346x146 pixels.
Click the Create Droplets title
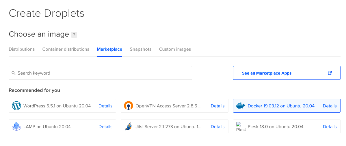coord(46,13)
